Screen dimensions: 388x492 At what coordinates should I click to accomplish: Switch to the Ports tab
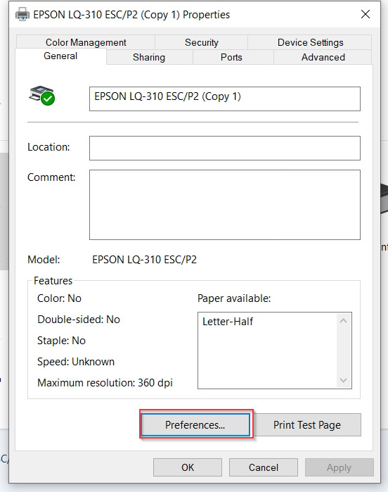[x=232, y=58]
